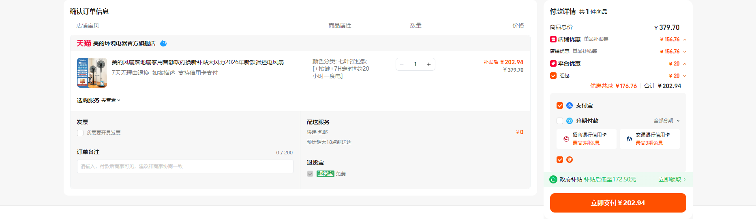Click the 付款详情 heading
Screen dimensions: 756x219
tap(563, 11)
